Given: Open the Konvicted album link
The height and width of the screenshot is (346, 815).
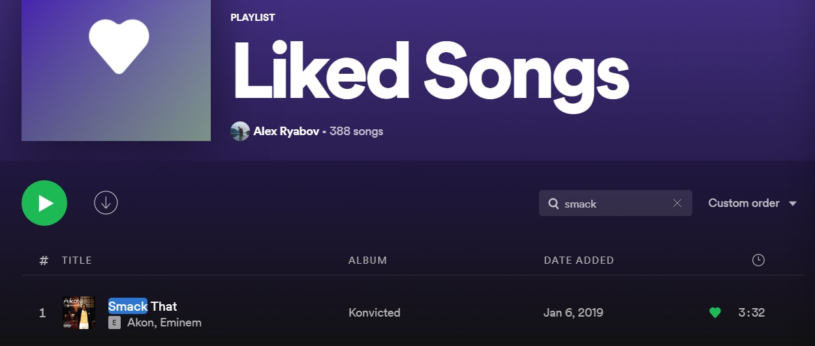Looking at the screenshot, I should (x=375, y=313).
